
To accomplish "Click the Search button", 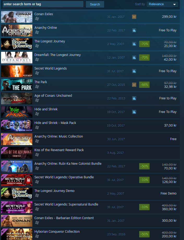I will [x=95, y=4].
